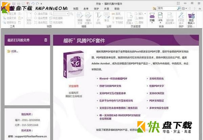Expand the customize quick access toolbar arrow
Image resolution: width=203 pixels, height=140 pixels.
41,4
